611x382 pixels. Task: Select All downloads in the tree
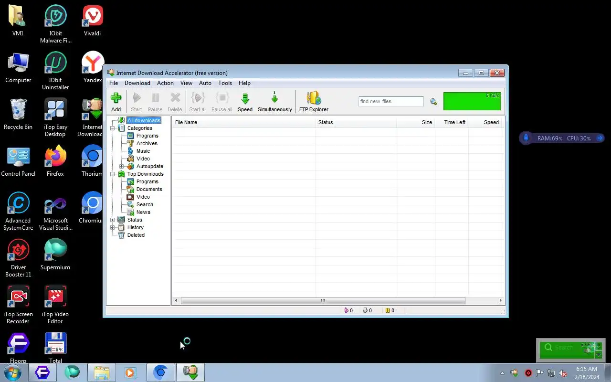pos(144,120)
